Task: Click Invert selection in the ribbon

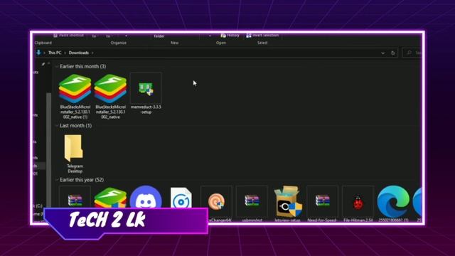Action: pos(262,36)
